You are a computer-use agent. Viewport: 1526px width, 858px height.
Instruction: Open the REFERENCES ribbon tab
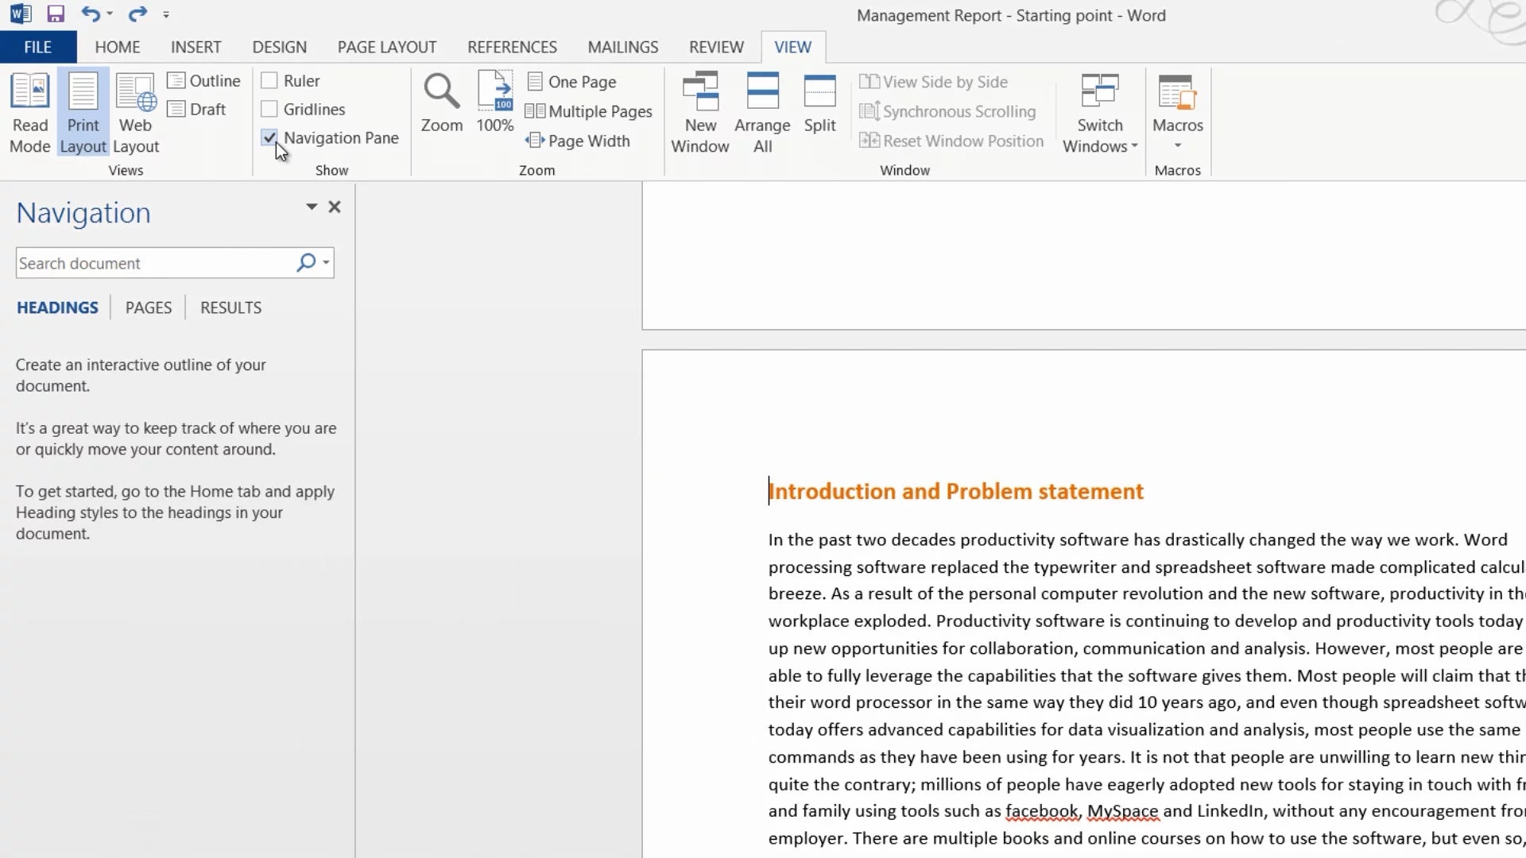tap(512, 47)
